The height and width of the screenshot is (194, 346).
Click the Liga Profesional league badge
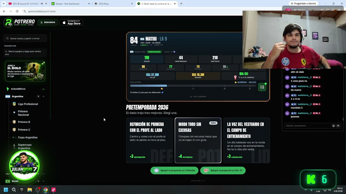(14, 104)
